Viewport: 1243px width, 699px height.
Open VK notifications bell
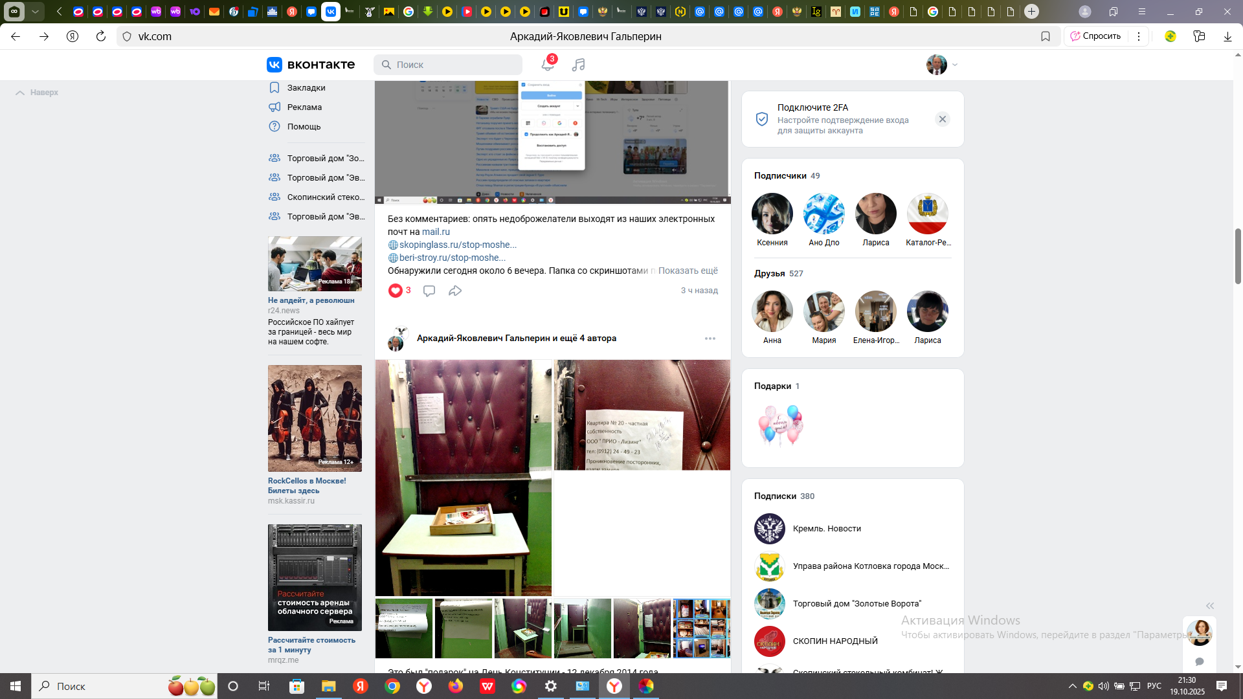547,64
